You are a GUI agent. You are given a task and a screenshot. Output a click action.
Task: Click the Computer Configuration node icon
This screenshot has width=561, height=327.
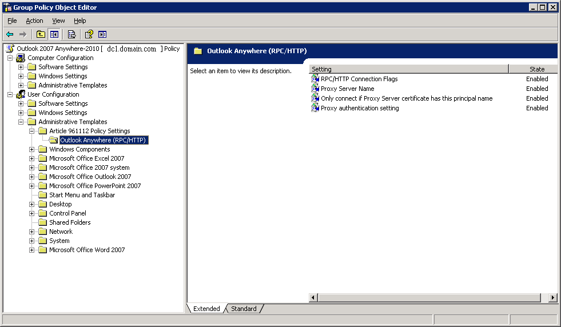21,58
